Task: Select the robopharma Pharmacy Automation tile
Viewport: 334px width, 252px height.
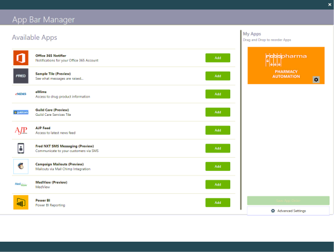Action: [286, 65]
